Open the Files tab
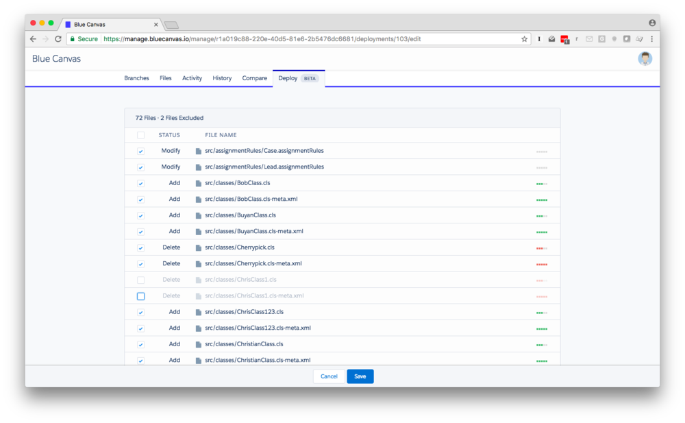Screen dimensions: 685x423 click(x=166, y=78)
